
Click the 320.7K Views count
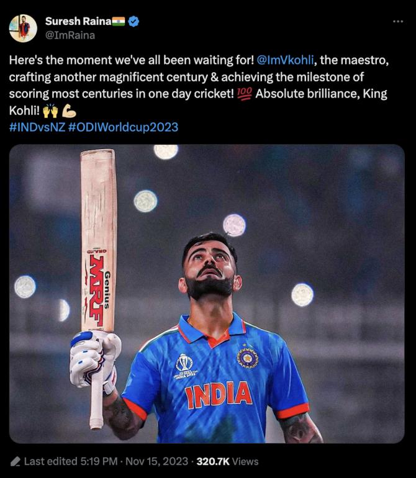tap(227, 461)
